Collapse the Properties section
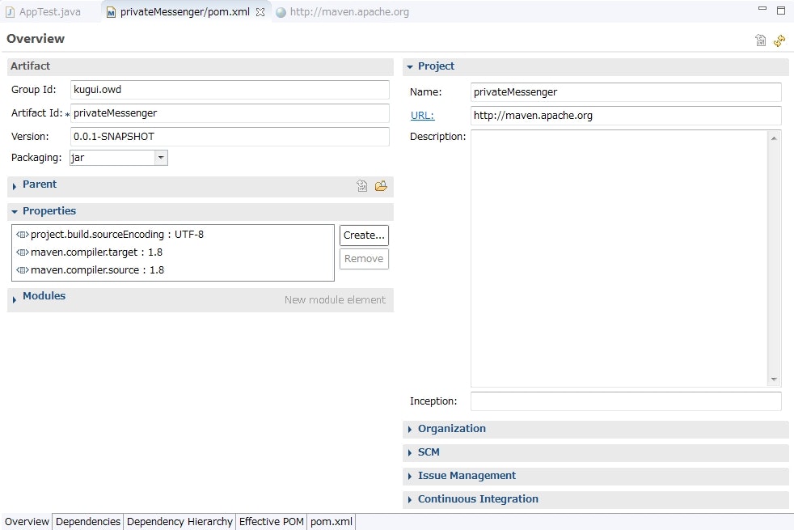 coord(15,212)
